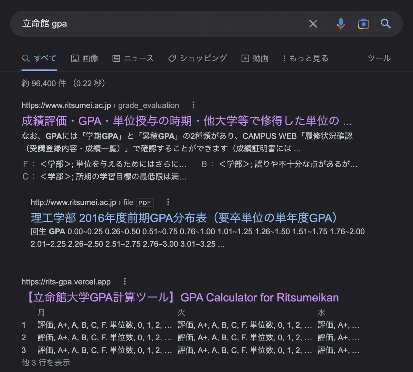Click the 水 column header

point(321,312)
